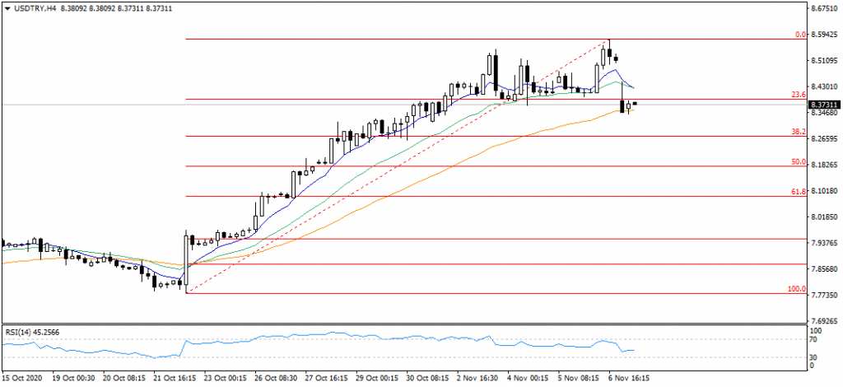Click the 38.2 Fibonacci level label
The width and height of the screenshot is (843, 387).
click(x=797, y=132)
